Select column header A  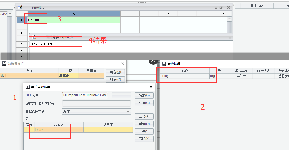74,14
